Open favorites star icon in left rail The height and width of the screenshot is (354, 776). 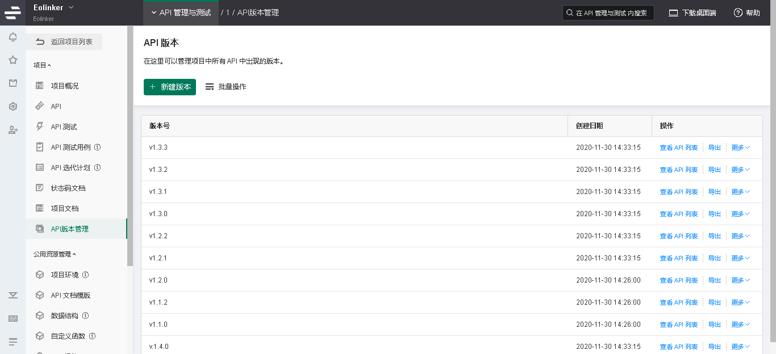pos(12,60)
